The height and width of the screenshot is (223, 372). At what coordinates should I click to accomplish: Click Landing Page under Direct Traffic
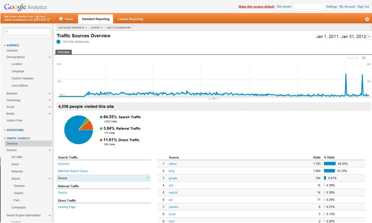coord(67,207)
